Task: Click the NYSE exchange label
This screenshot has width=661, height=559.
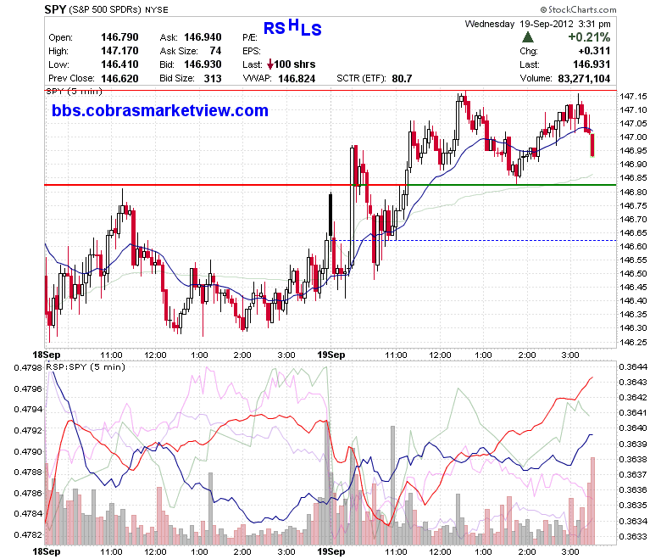Action: [x=157, y=9]
